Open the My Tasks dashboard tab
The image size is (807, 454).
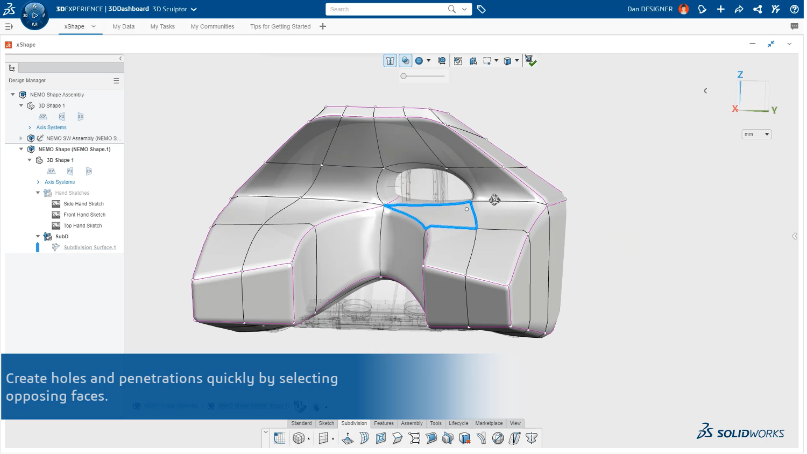click(x=162, y=26)
